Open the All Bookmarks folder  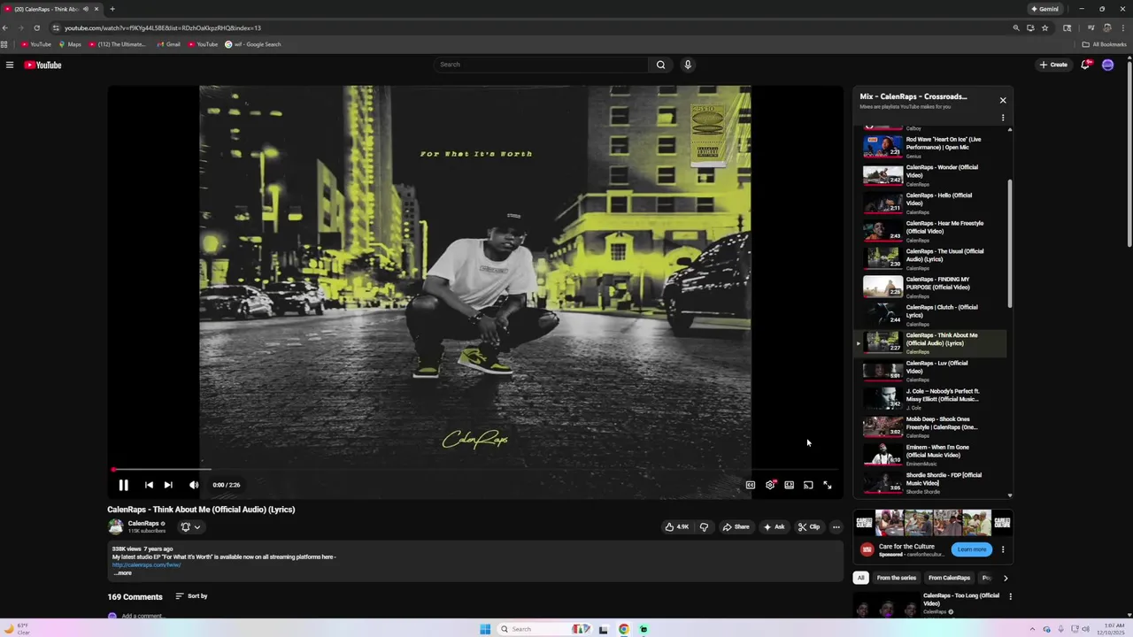click(1104, 44)
